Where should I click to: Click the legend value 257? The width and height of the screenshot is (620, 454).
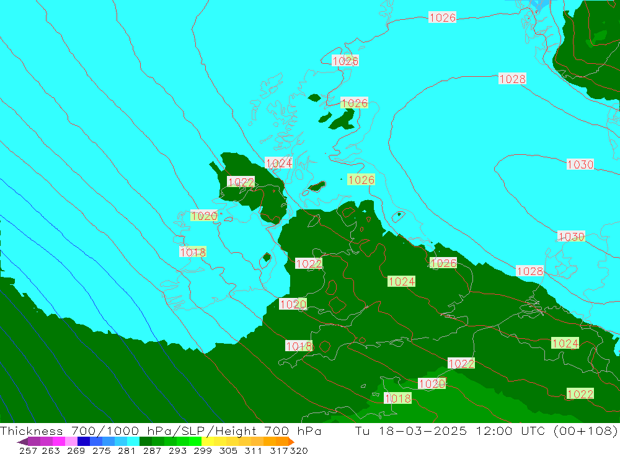[28, 450]
